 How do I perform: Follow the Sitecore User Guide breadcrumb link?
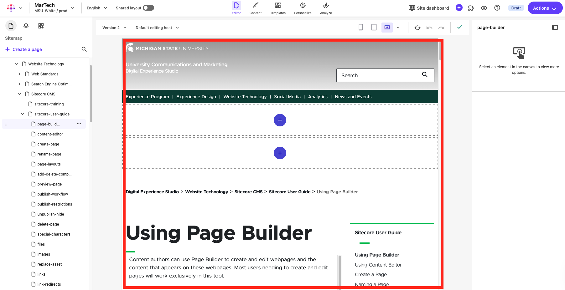pyautogui.click(x=290, y=192)
